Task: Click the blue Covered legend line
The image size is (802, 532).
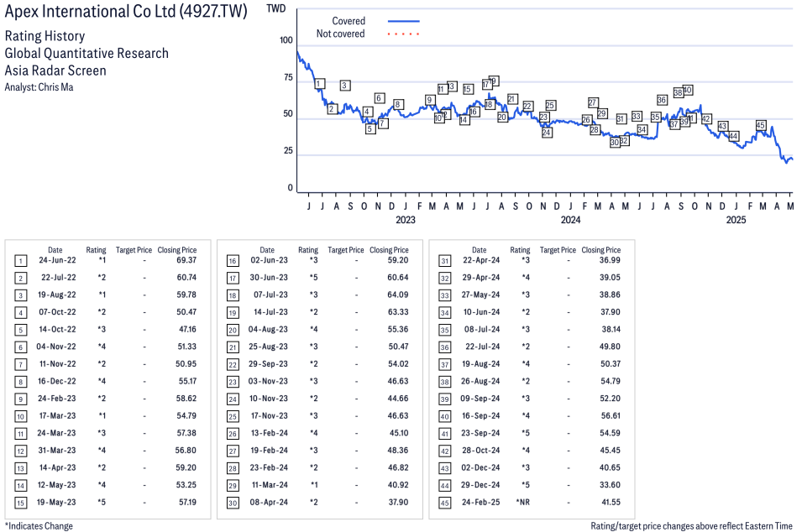Action: [404, 22]
